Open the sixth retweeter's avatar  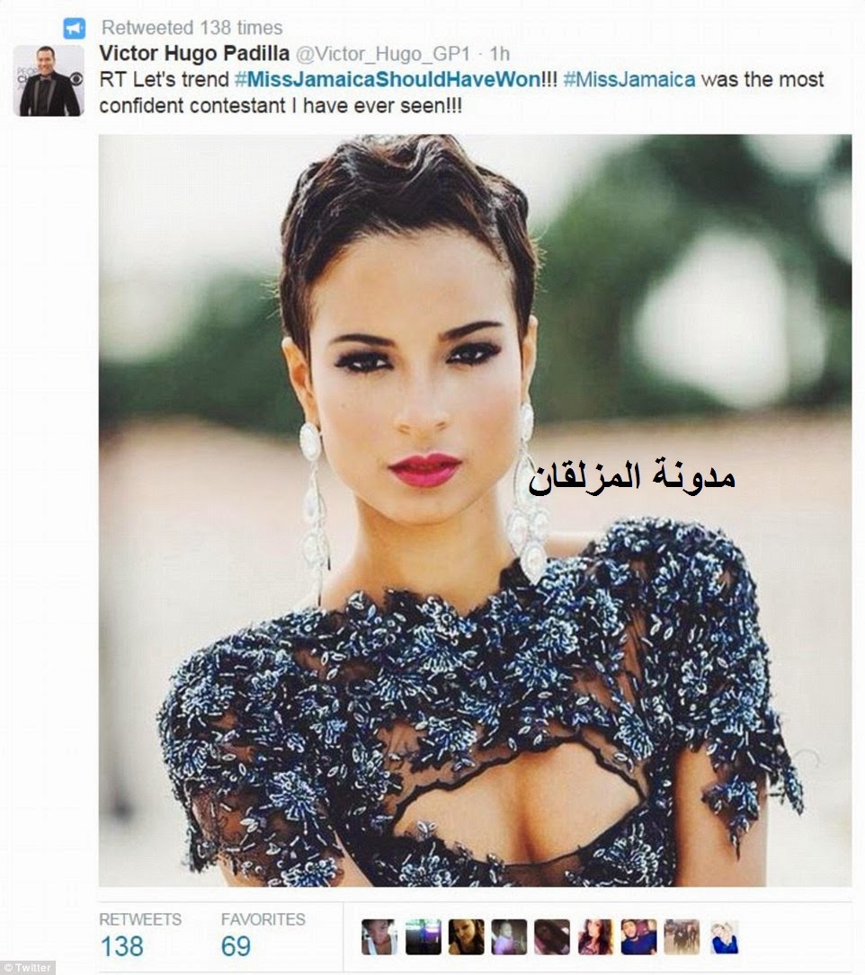point(595,937)
